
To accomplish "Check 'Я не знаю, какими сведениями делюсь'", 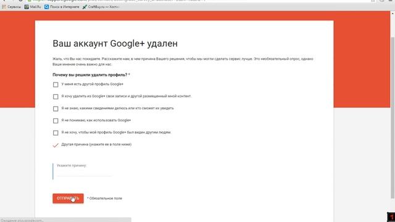I will (56, 109).
